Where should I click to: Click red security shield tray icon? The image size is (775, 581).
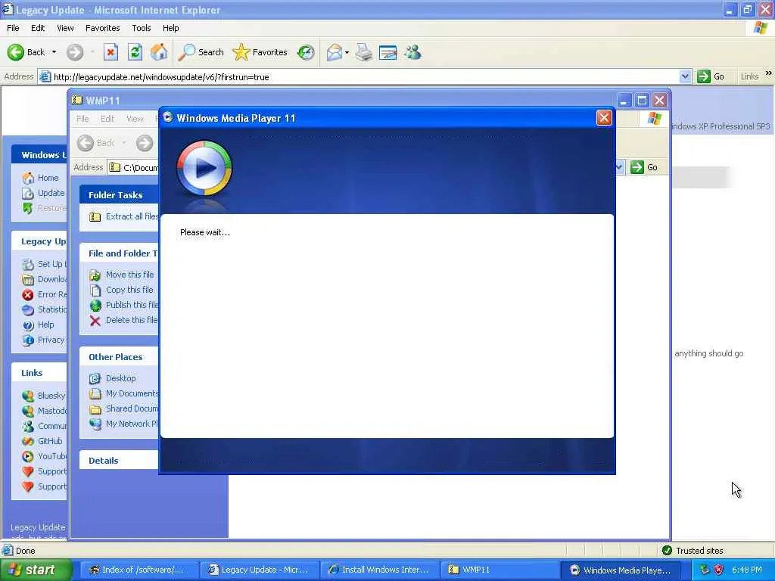719,570
